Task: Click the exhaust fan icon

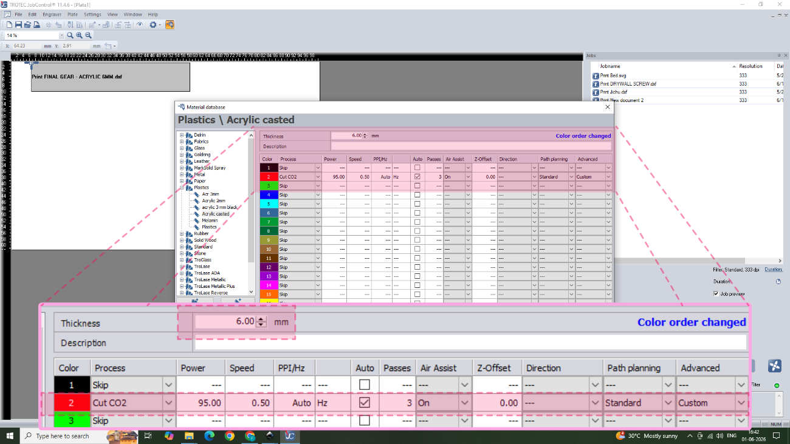Action: click(775, 366)
